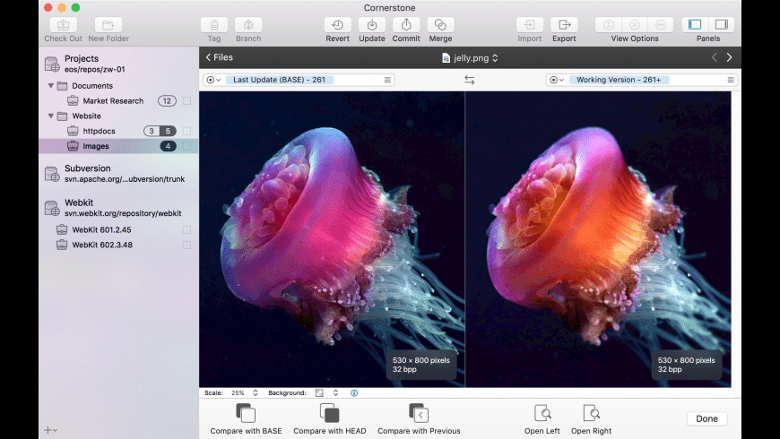Open Background options stepper
Image resolution: width=780 pixels, height=439 pixels.
336,392
